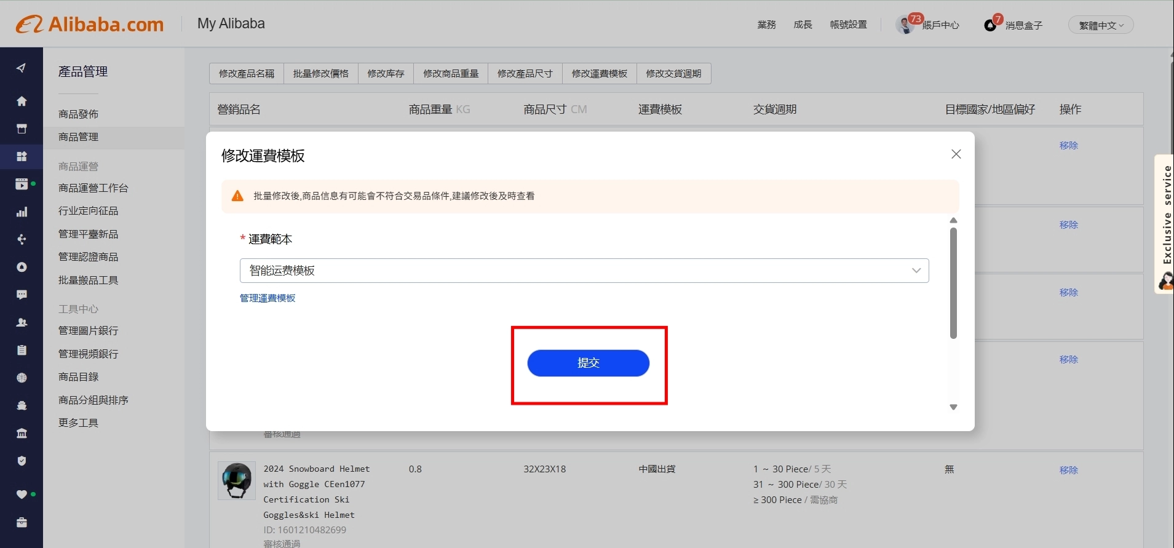Click the users icon in sidebar

[x=22, y=322]
